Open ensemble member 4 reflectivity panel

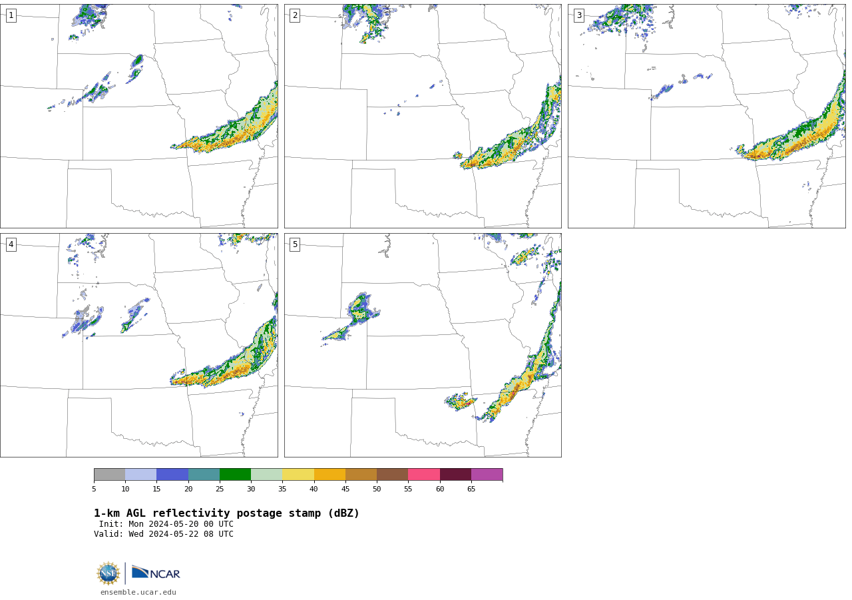click(138, 345)
